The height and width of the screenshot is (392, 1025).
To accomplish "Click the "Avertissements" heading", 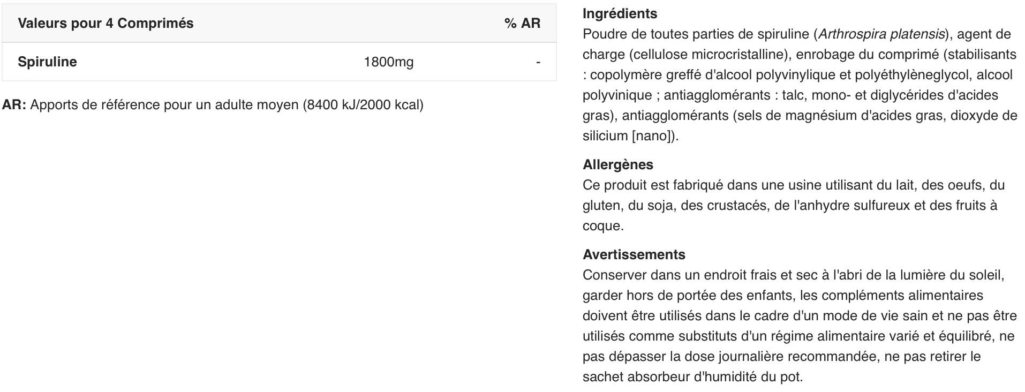I will click(x=634, y=255).
